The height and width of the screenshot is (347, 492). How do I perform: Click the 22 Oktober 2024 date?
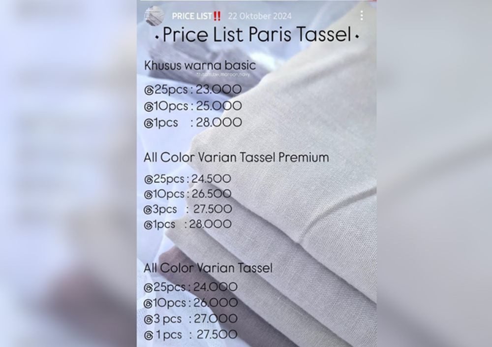(263, 16)
